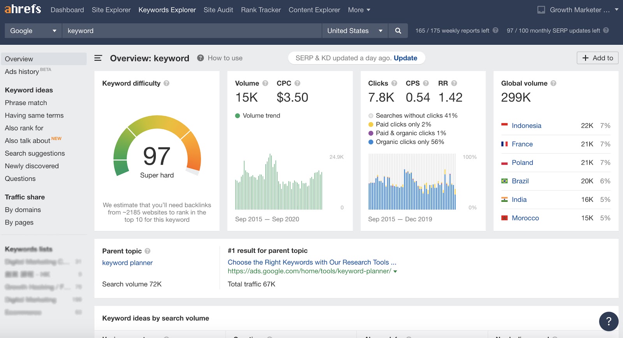Viewport: 623px width, 338px height.
Task: Click the Keyword difficulty info icon
Action: 166,83
